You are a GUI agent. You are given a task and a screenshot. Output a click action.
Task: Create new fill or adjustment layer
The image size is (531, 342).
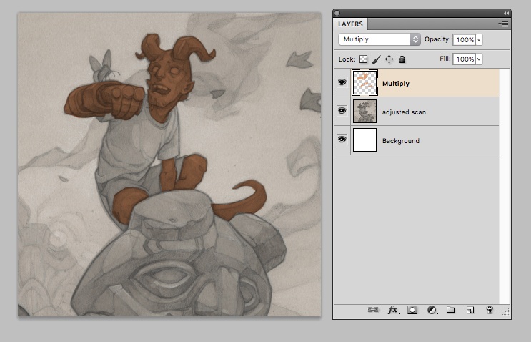coord(432,310)
